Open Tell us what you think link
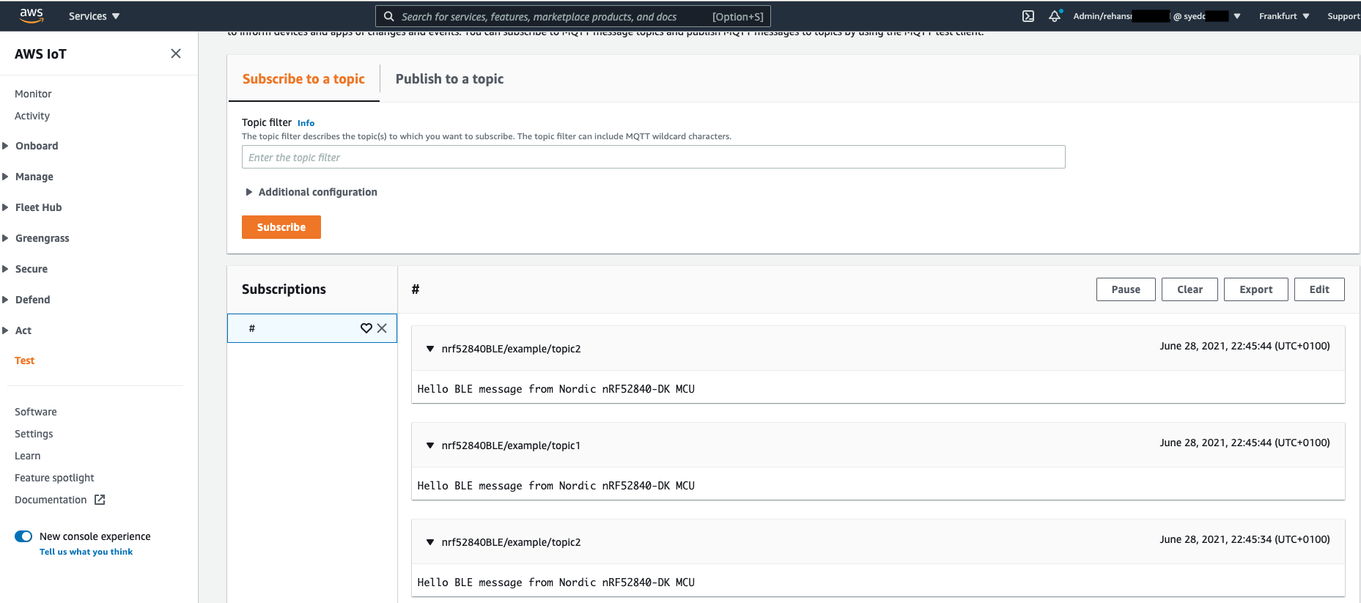This screenshot has height=603, width=1361. 86,552
